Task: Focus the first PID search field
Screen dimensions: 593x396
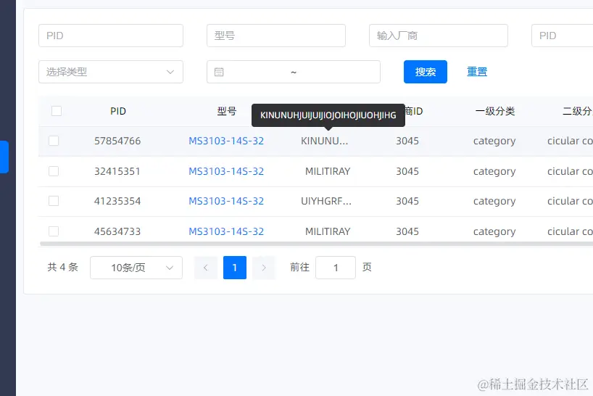Action: pyautogui.click(x=111, y=36)
